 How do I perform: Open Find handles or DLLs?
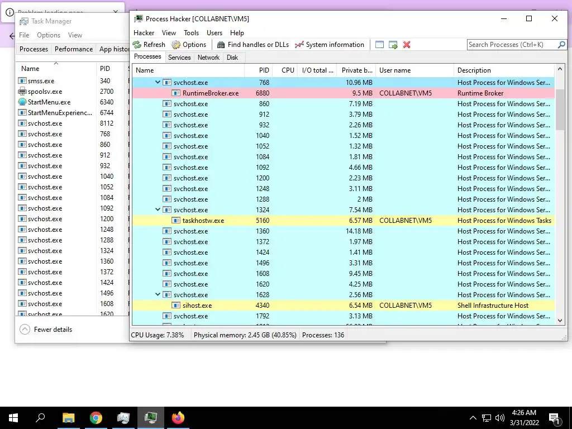coord(252,45)
